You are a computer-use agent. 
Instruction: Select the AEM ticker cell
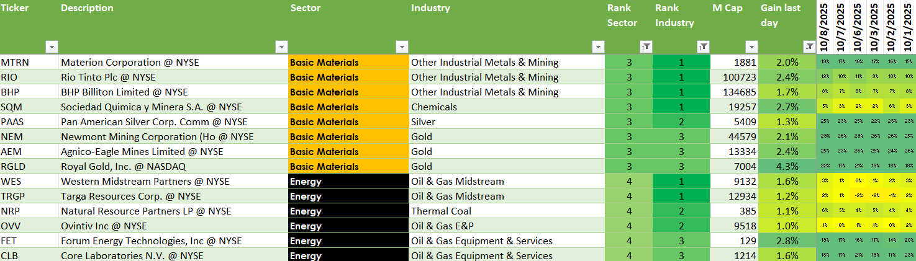click(x=29, y=151)
